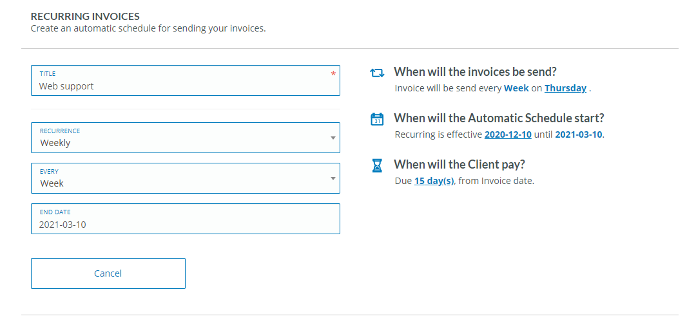The height and width of the screenshot is (332, 696).
Task: Open the '15 day(s)' due link
Action: click(434, 181)
